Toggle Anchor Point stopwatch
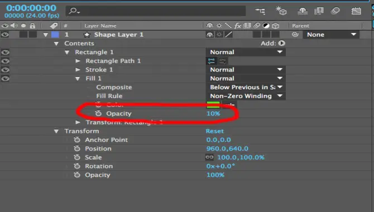Viewport: 374px width, 212px height. tap(77, 139)
